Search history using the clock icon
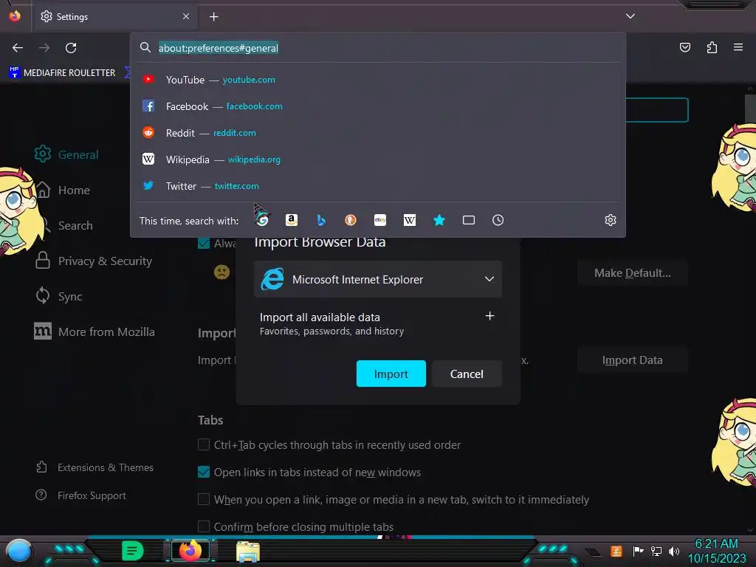 498,220
